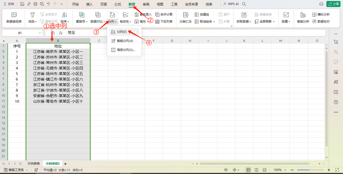The image size is (343, 174).
Task: Click 智能工资条 in the status bar
Action: [16, 170]
